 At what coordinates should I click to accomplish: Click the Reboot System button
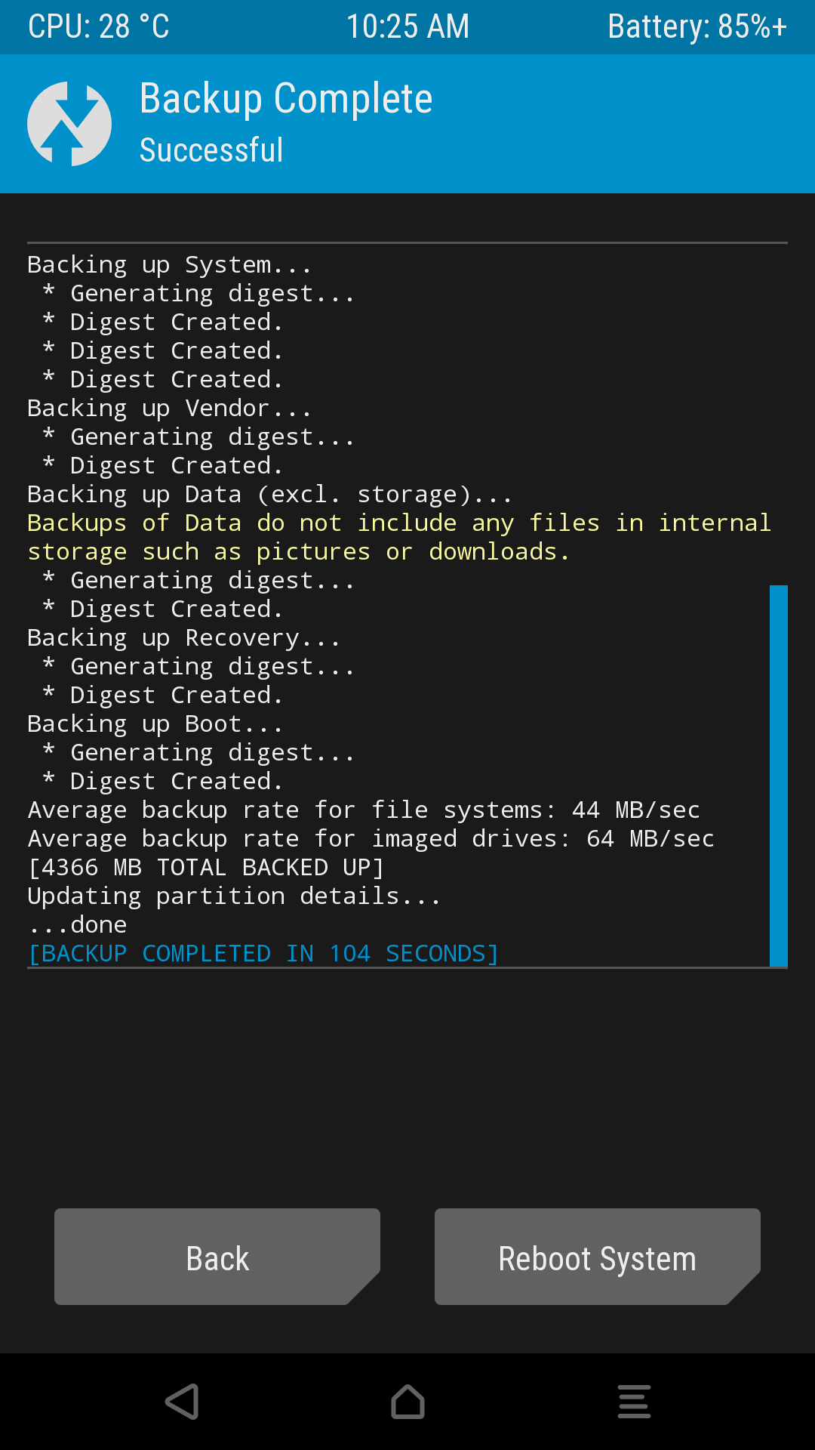[598, 1257]
